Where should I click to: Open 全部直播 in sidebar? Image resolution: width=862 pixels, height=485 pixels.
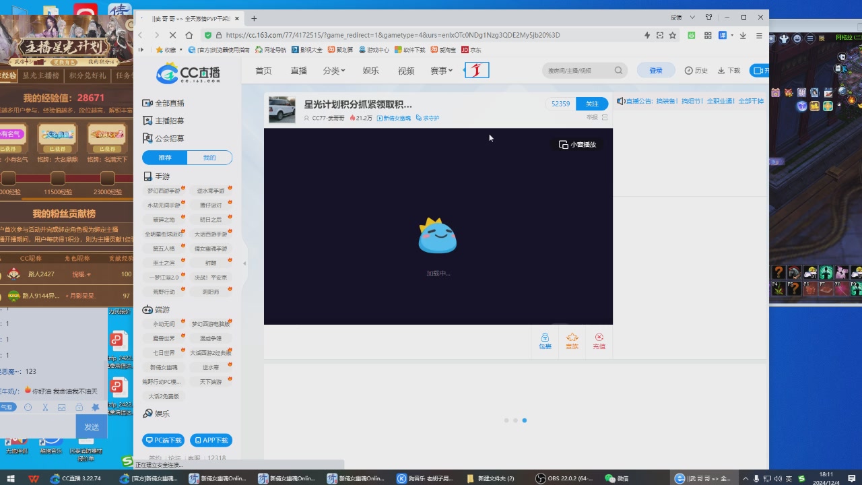pyautogui.click(x=164, y=103)
